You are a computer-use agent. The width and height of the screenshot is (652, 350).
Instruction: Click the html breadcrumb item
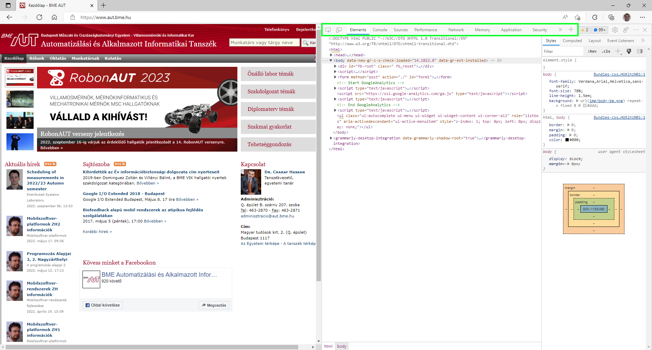pyautogui.click(x=328, y=346)
